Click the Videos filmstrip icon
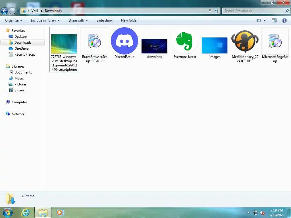This screenshot has width=291, height=218. (11, 90)
